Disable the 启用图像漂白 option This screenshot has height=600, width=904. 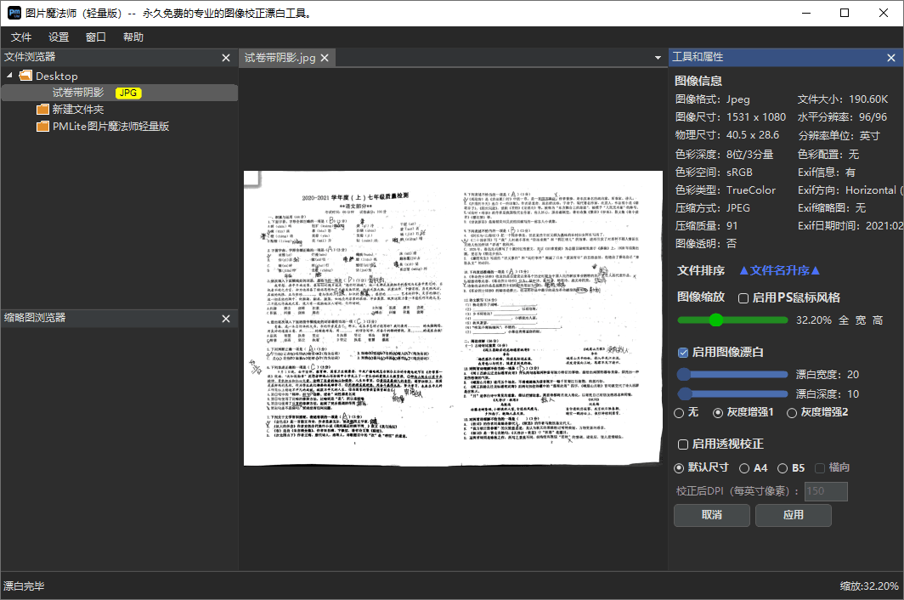681,354
